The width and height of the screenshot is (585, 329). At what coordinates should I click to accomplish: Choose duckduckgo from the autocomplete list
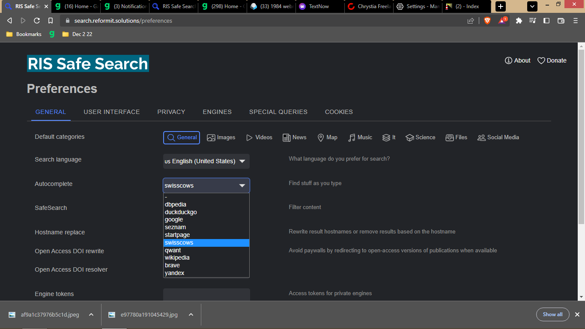point(181,212)
